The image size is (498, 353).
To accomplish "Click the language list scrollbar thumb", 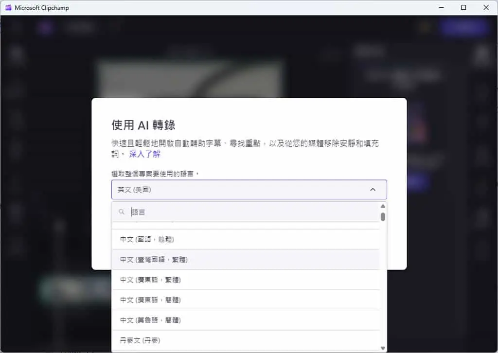I will (x=383, y=217).
